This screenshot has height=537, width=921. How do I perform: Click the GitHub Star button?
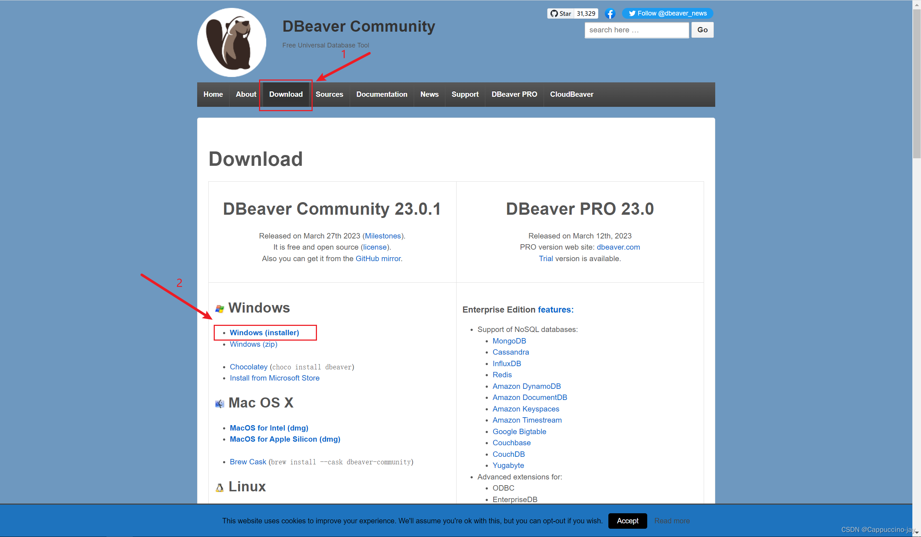[560, 14]
